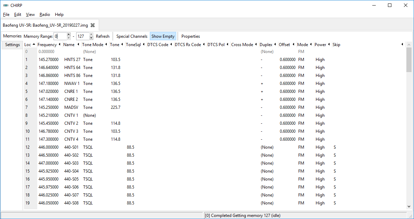
Task: Toggle the Show Empty button
Action: click(x=163, y=36)
